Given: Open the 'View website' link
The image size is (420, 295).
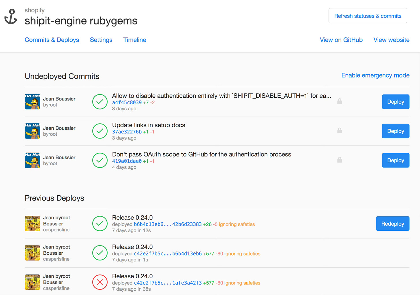Looking at the screenshot, I should [x=391, y=40].
